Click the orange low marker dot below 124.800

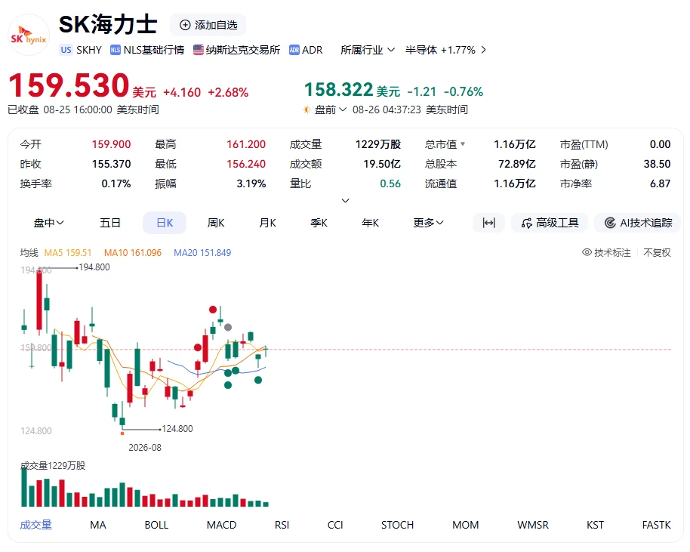click(122, 433)
